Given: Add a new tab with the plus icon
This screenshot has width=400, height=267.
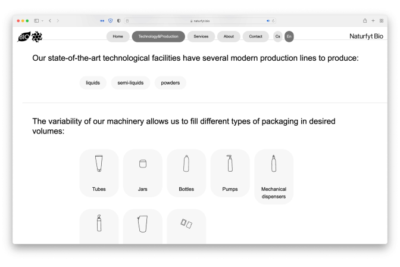Looking at the screenshot, I should [x=373, y=21].
